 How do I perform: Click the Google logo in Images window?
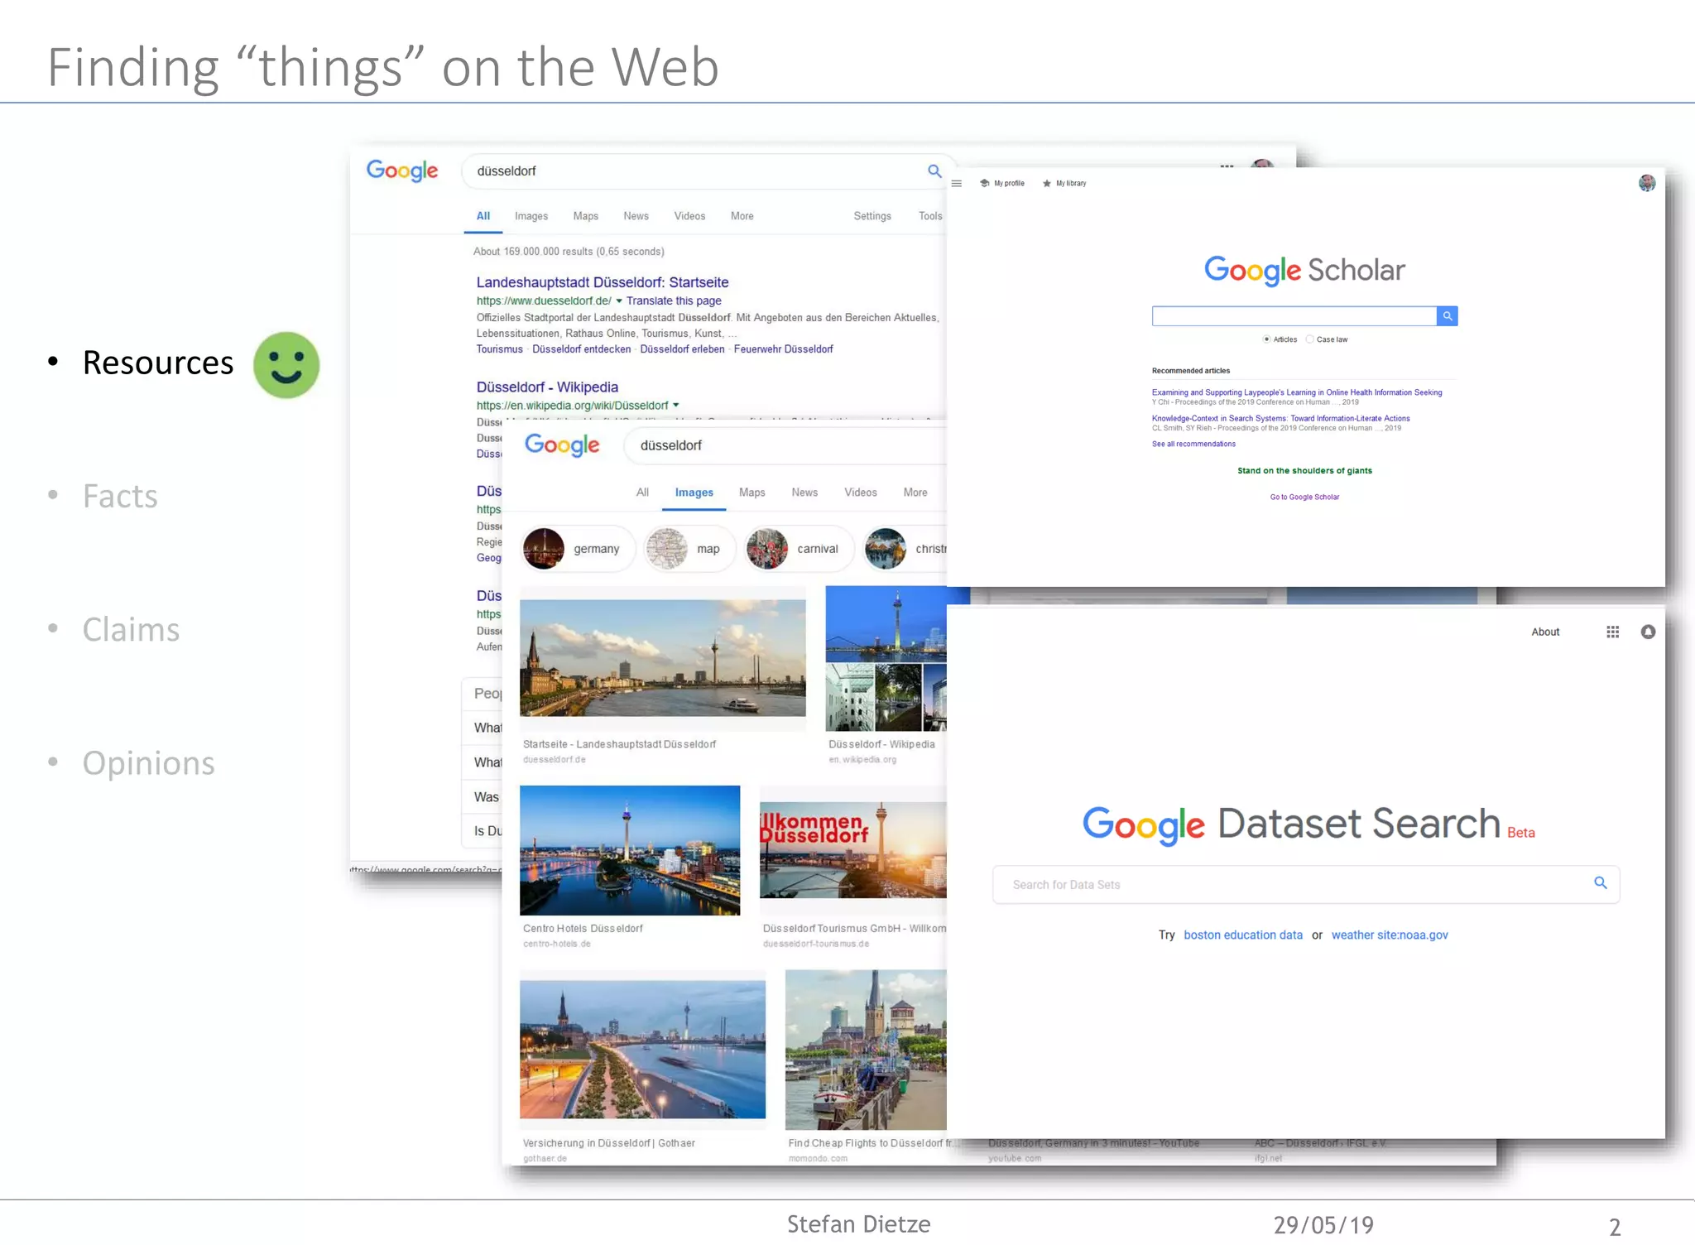coord(562,445)
